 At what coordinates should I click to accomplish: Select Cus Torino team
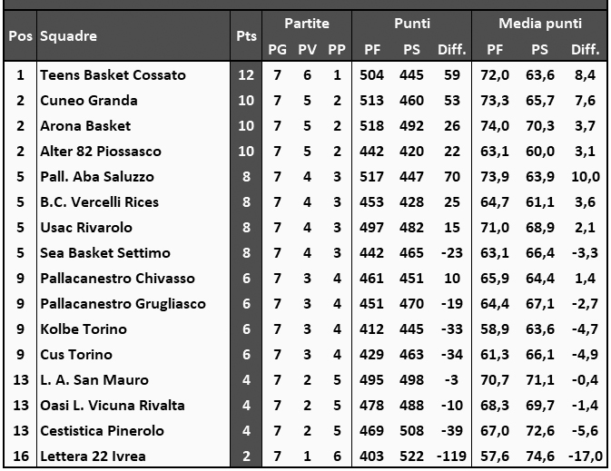tap(76, 355)
